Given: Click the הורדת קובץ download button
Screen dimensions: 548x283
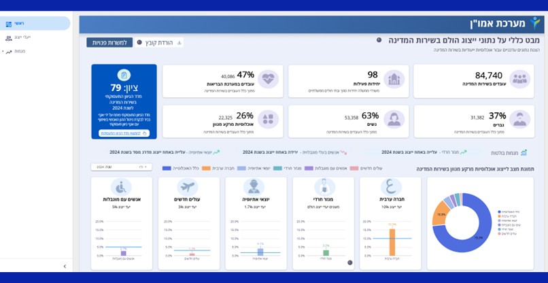Looking at the screenshot, I should click(159, 42).
